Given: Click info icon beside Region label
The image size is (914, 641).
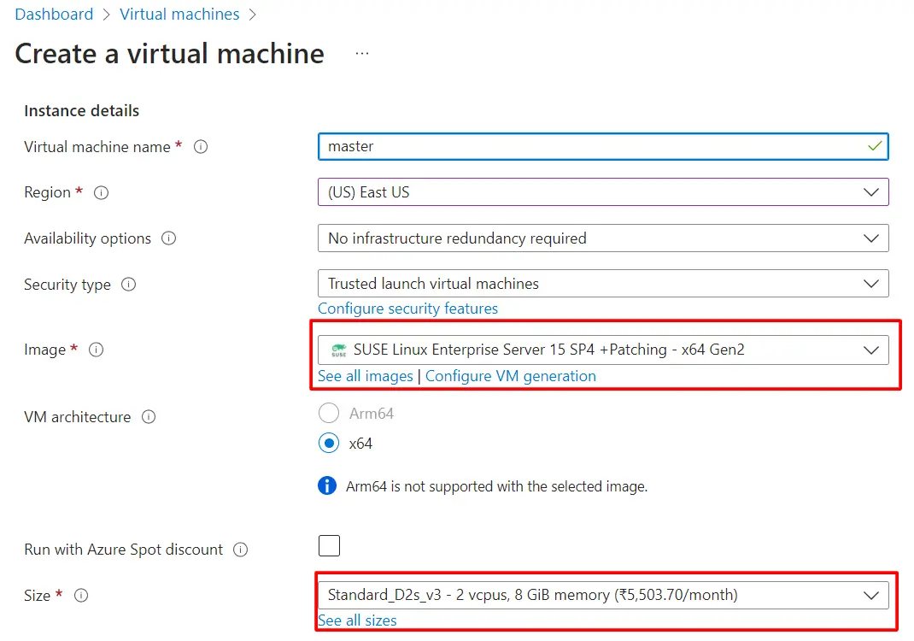Looking at the screenshot, I should 101,193.
